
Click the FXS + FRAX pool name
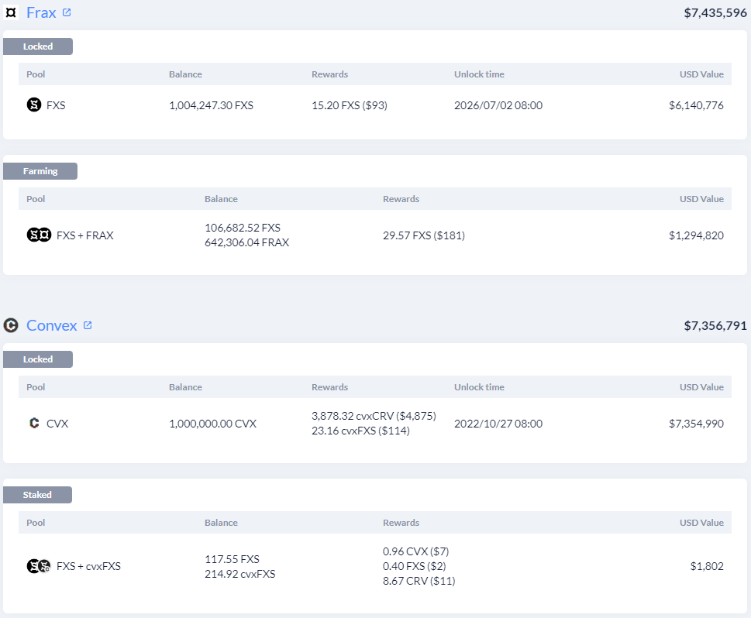tap(84, 235)
